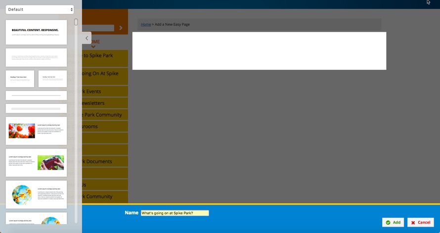The image size is (440, 233).
Task: Click the Cancel button with red X
Action: [420, 223]
